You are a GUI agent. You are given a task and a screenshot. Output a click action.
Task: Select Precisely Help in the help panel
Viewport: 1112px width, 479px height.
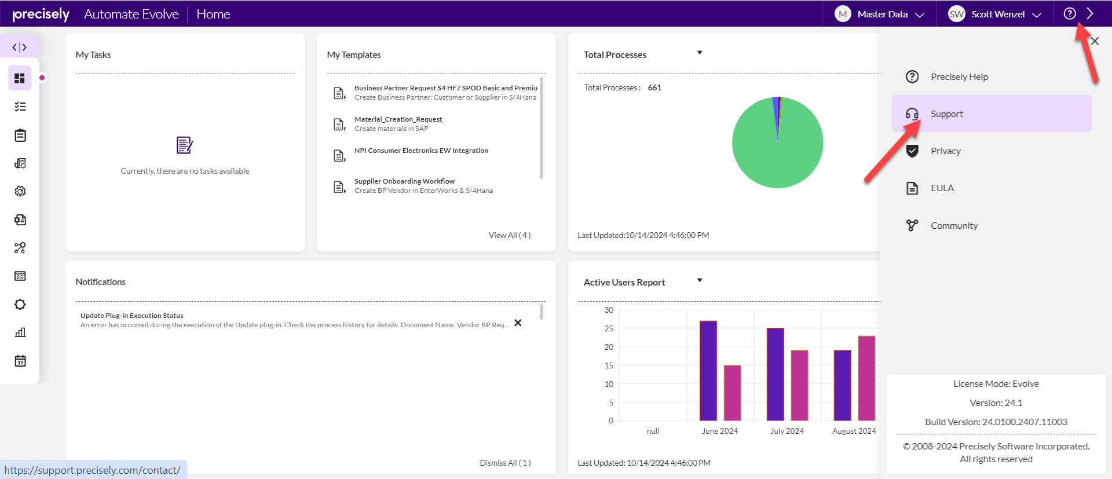992,76
